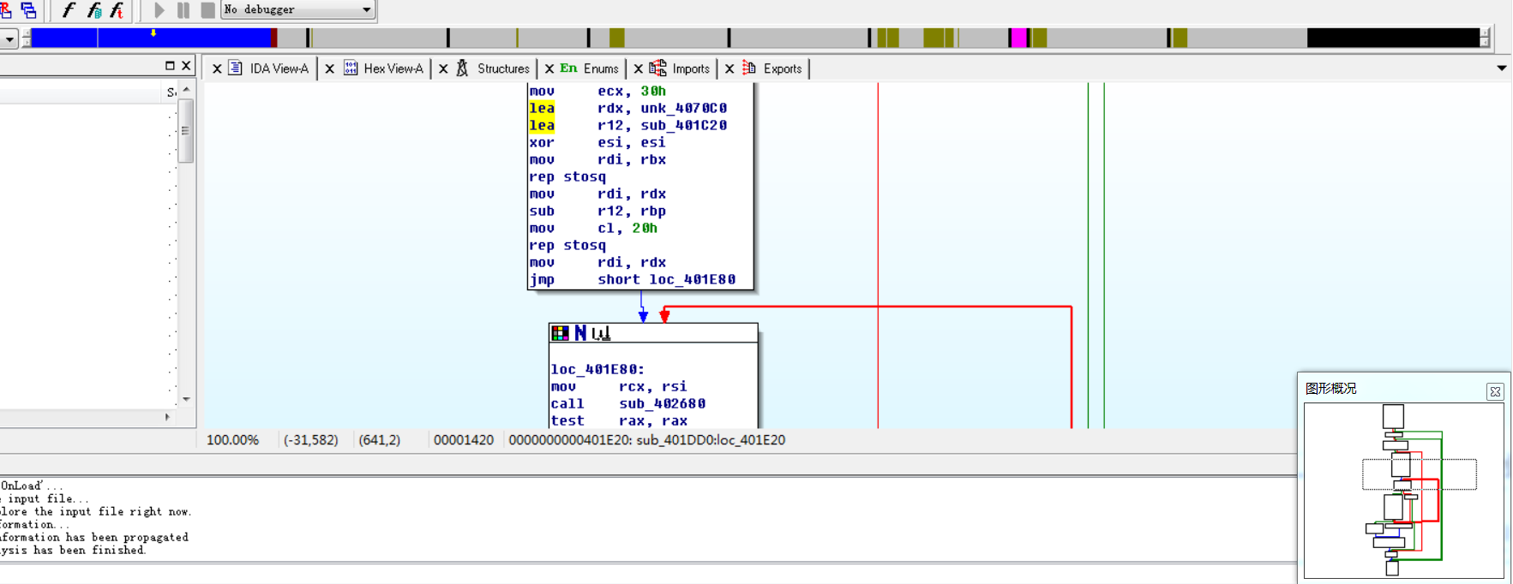Pause the debugger process
1513x584 pixels.
[183, 10]
